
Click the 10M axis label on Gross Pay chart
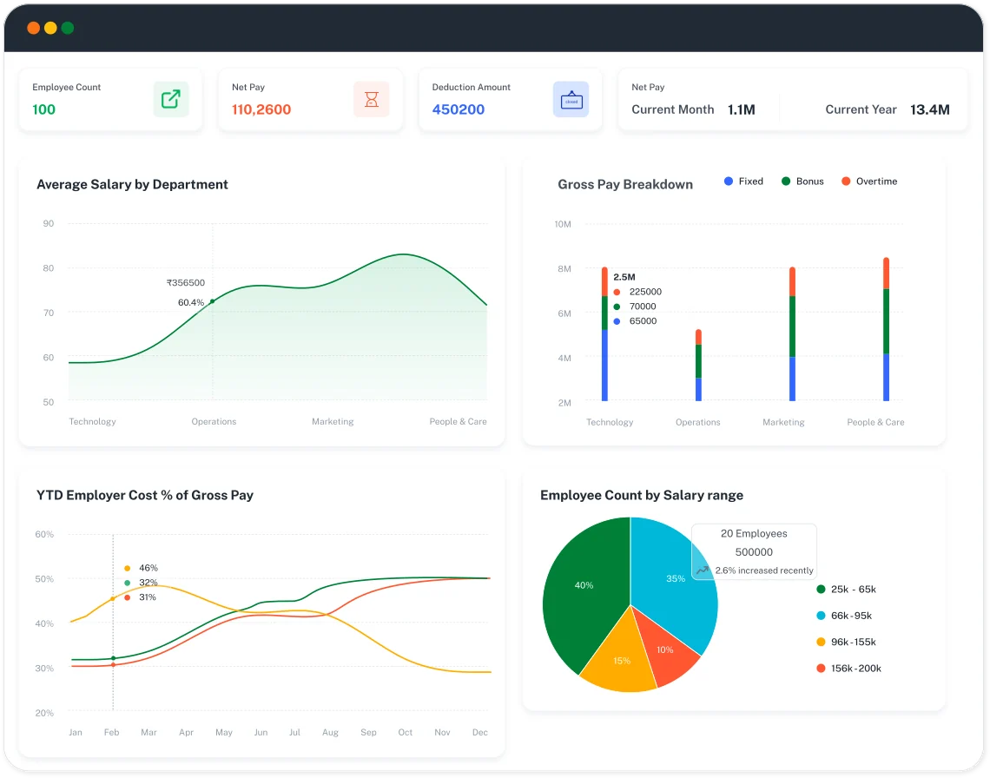pyautogui.click(x=563, y=224)
